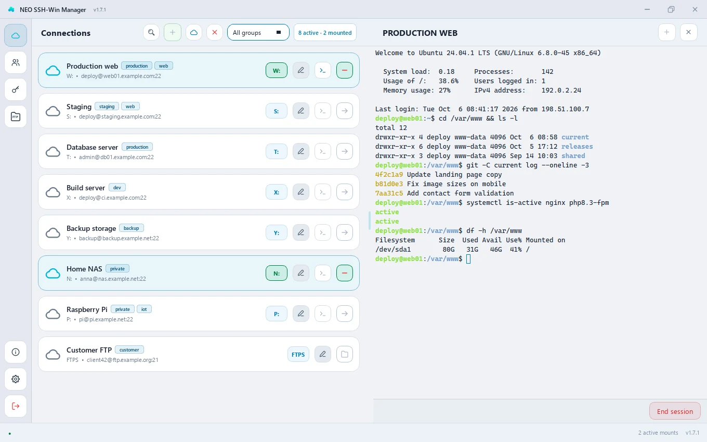
Task: Edit the Customer FTP connection
Action: pos(323,354)
